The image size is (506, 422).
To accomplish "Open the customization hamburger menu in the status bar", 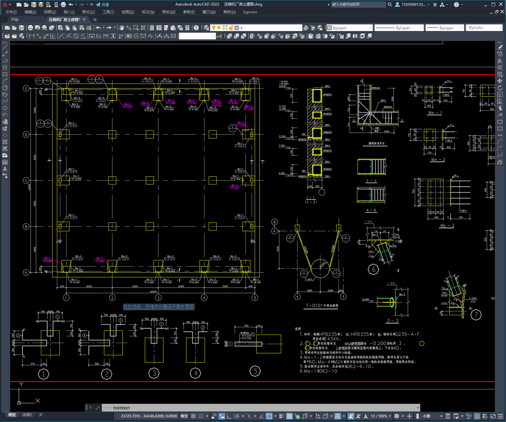I will tap(501, 416).
